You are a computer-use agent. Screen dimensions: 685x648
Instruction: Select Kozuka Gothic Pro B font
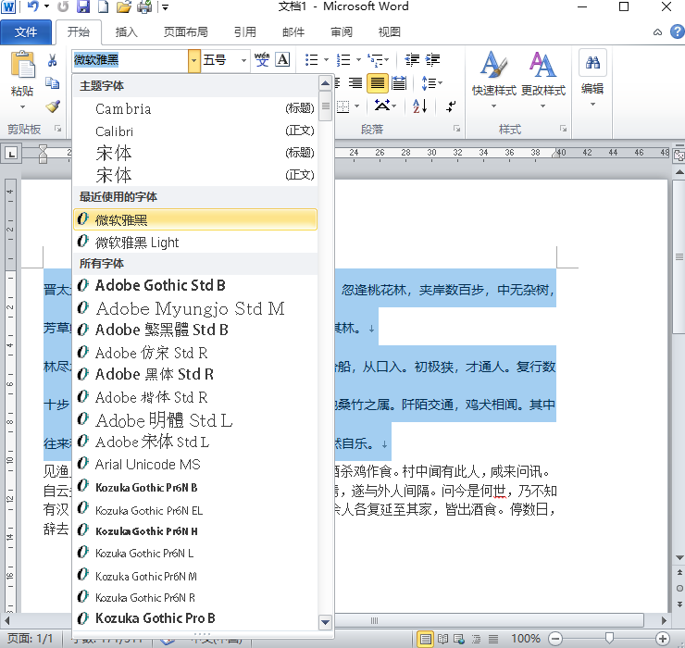(194, 618)
